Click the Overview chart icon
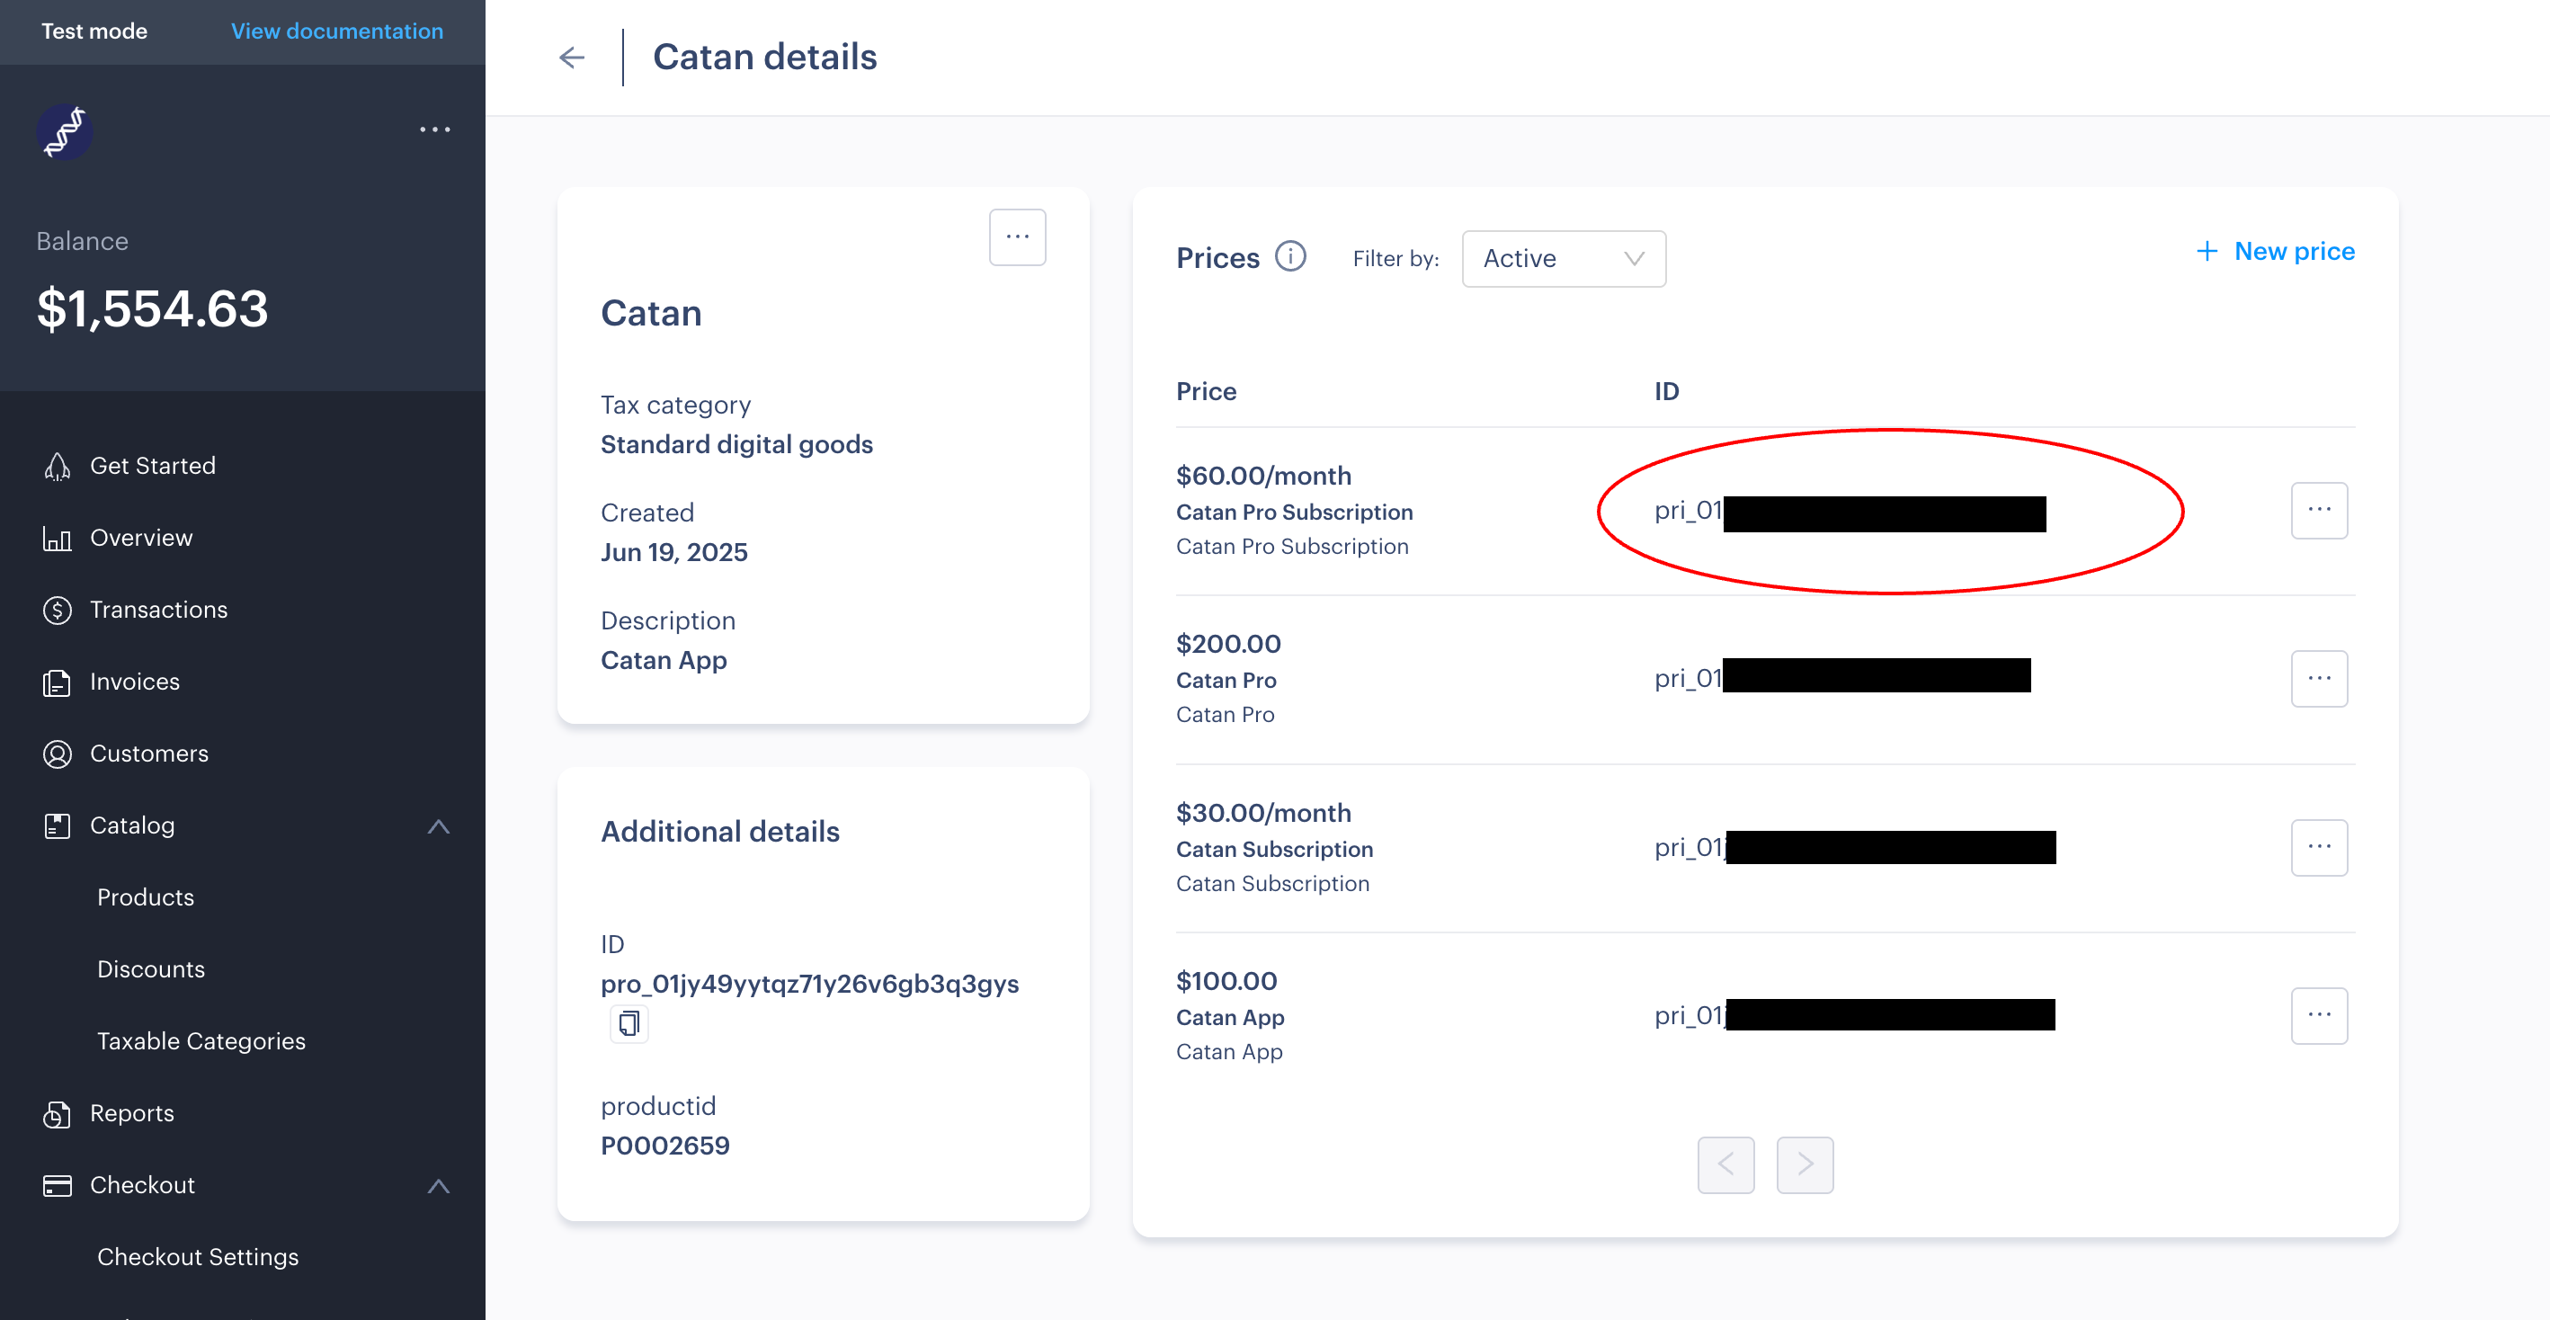The width and height of the screenshot is (2550, 1320). tap(58, 539)
